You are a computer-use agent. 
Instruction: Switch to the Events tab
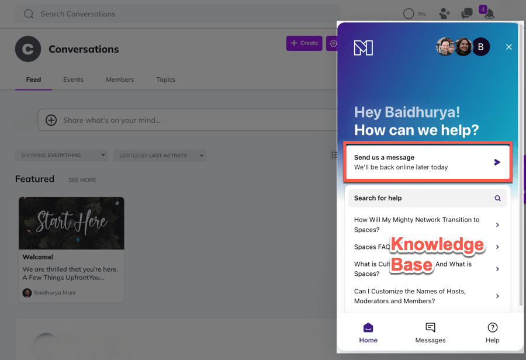pyautogui.click(x=73, y=79)
